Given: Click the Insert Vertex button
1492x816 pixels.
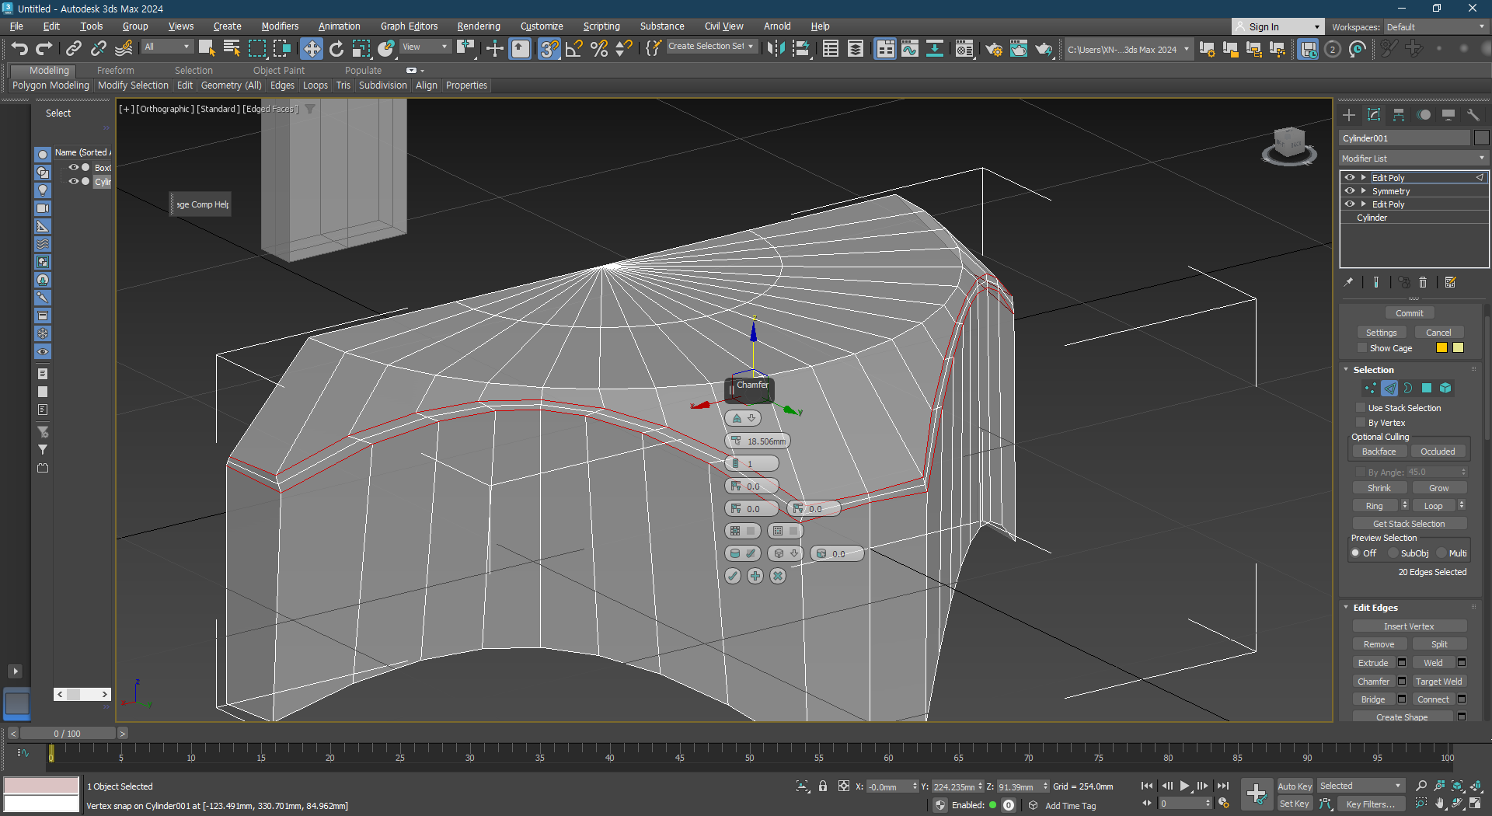Looking at the screenshot, I should pos(1409,626).
